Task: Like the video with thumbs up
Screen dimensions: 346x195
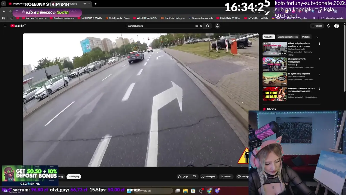Action: coord(183,177)
